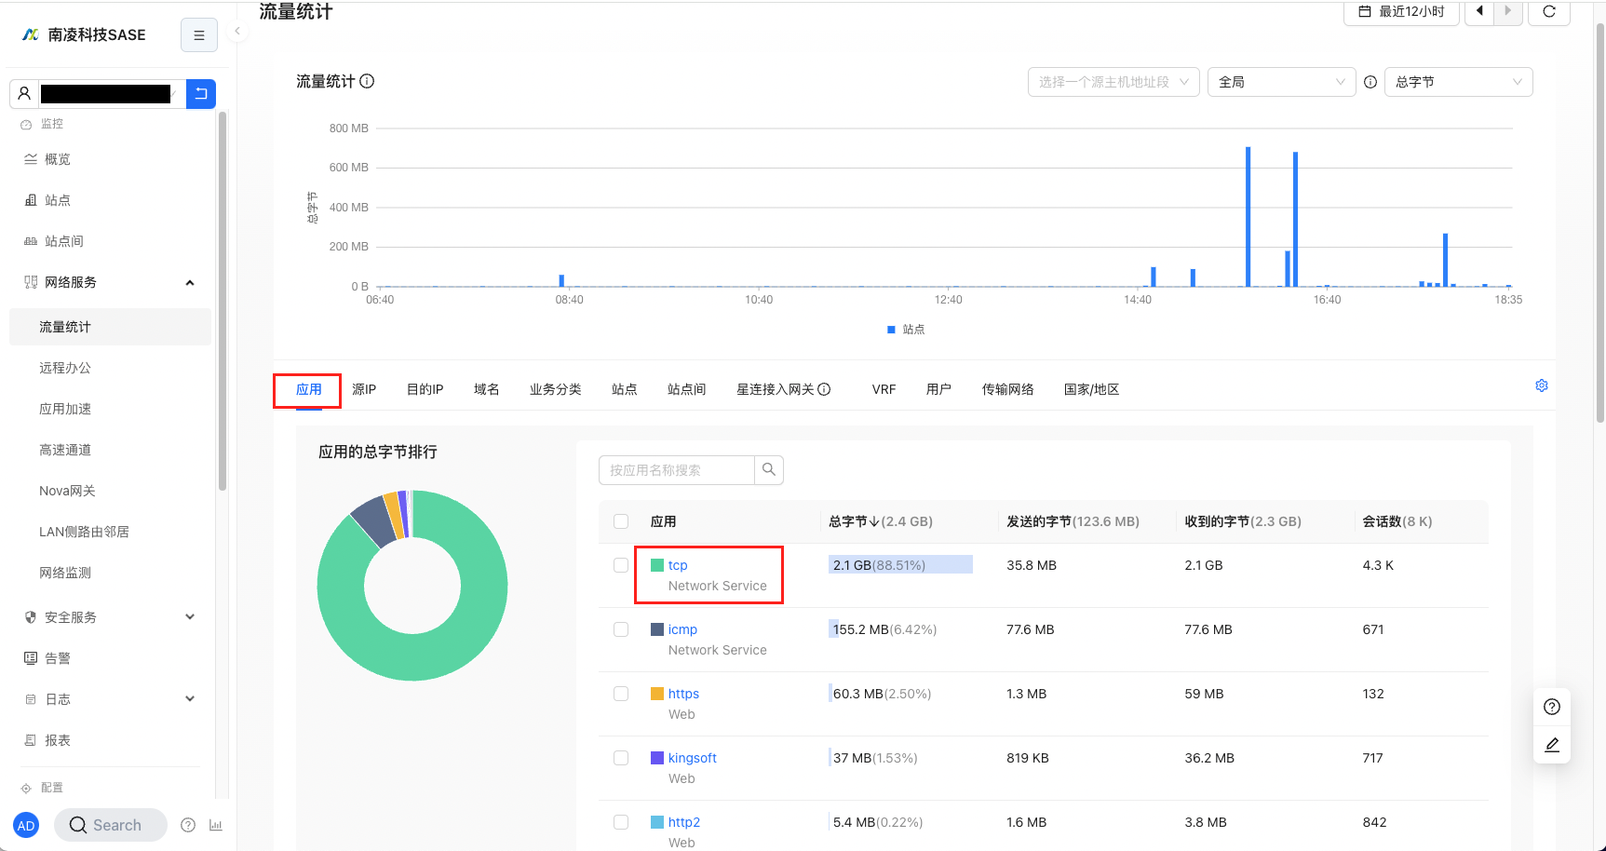Open the 全局 scope dropdown
The height and width of the screenshot is (851, 1606).
point(1281,82)
